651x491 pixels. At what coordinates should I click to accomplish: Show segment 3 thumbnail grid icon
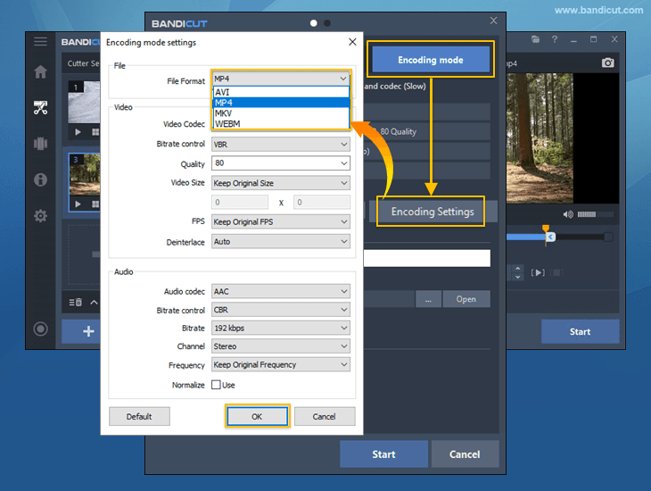click(x=95, y=204)
